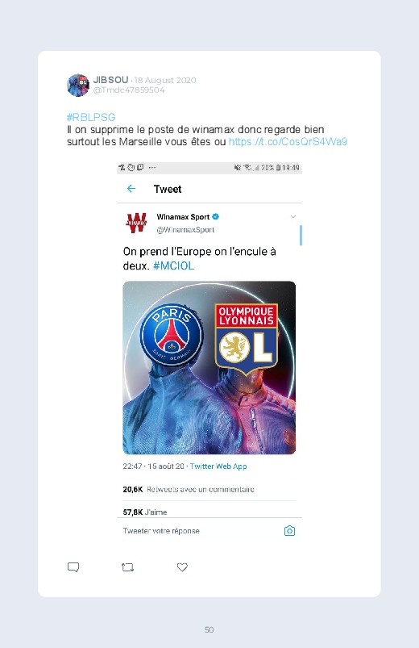
Task: Open the camera icon in reply bar
Action: pos(289,531)
